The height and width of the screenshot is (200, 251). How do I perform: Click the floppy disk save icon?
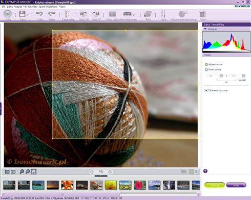(x=22, y=14)
